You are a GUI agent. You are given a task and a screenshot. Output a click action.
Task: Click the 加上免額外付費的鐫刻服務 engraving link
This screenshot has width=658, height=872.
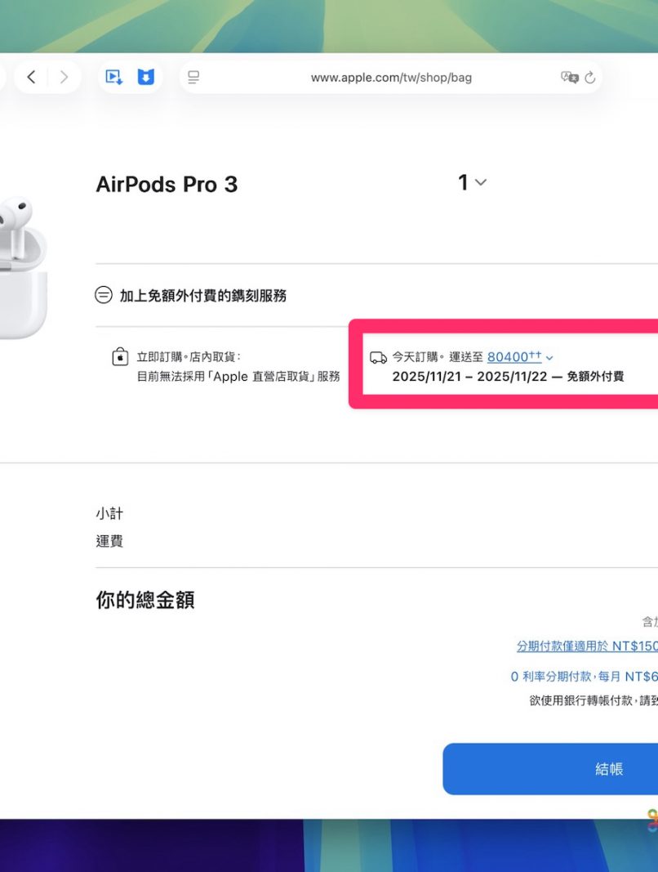(202, 296)
